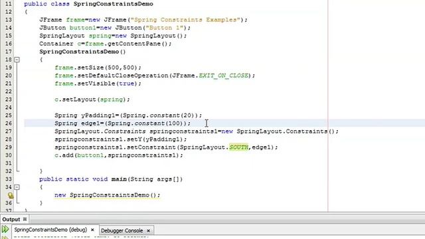Click the "Button 1" string literal
Image resolution: width=425 pixels, height=239 pixels.
[x=165, y=28]
